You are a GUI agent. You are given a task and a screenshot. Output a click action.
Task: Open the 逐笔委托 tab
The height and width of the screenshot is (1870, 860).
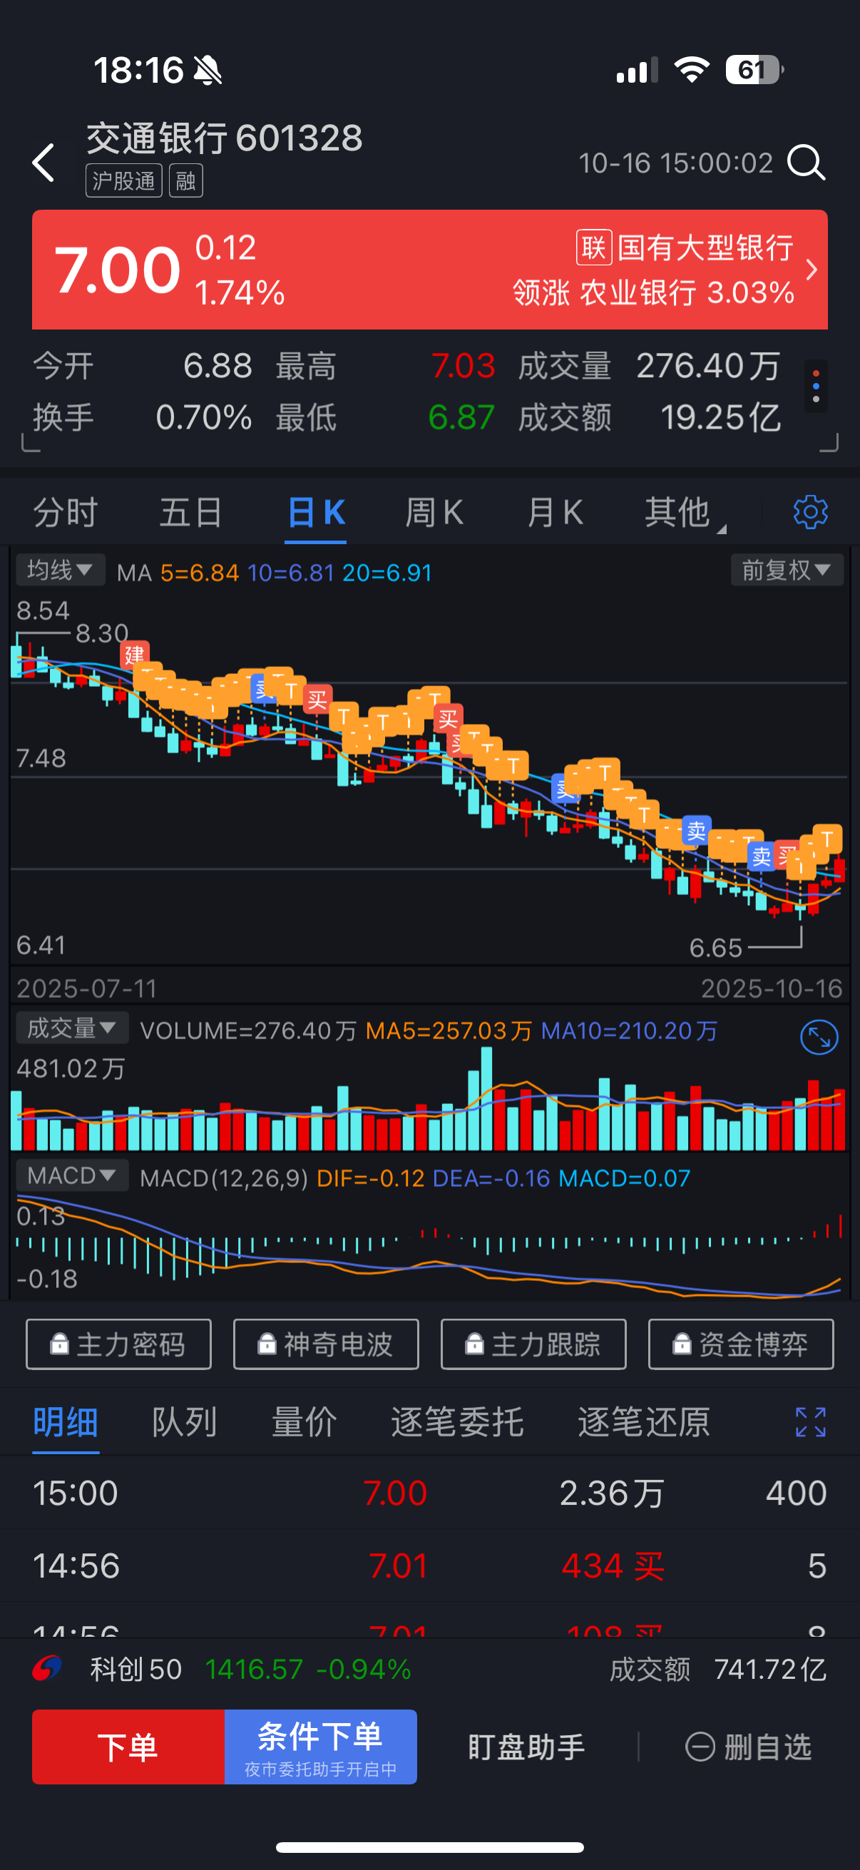pos(456,1421)
